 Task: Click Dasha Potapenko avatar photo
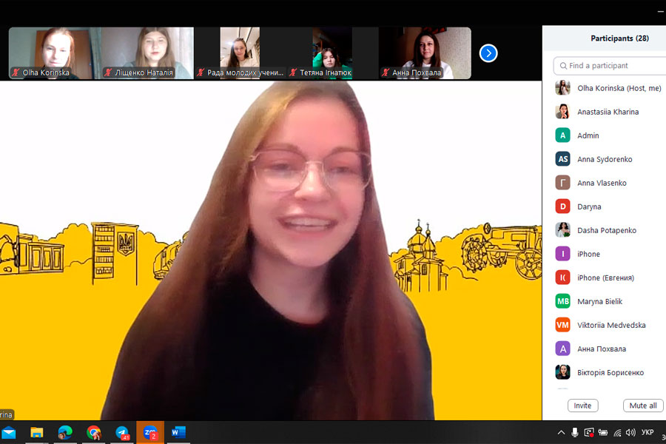(563, 230)
